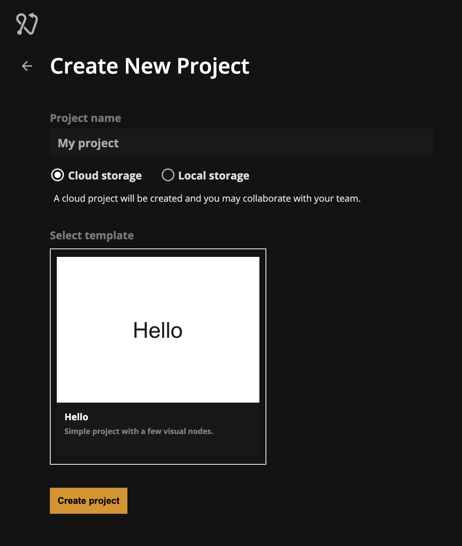Focus the Project name input field
Image resolution: width=462 pixels, height=546 pixels.
click(x=242, y=143)
